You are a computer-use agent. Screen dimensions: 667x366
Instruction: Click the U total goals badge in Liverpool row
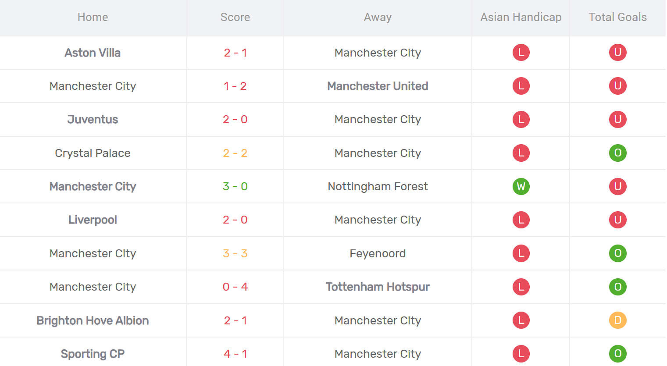pyautogui.click(x=617, y=220)
